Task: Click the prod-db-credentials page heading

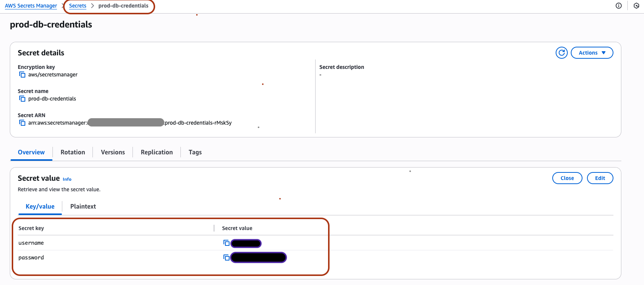Action: [x=51, y=24]
